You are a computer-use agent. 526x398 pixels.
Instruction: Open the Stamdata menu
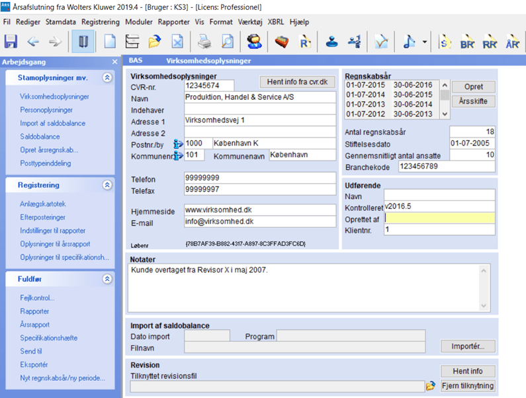tap(60, 22)
